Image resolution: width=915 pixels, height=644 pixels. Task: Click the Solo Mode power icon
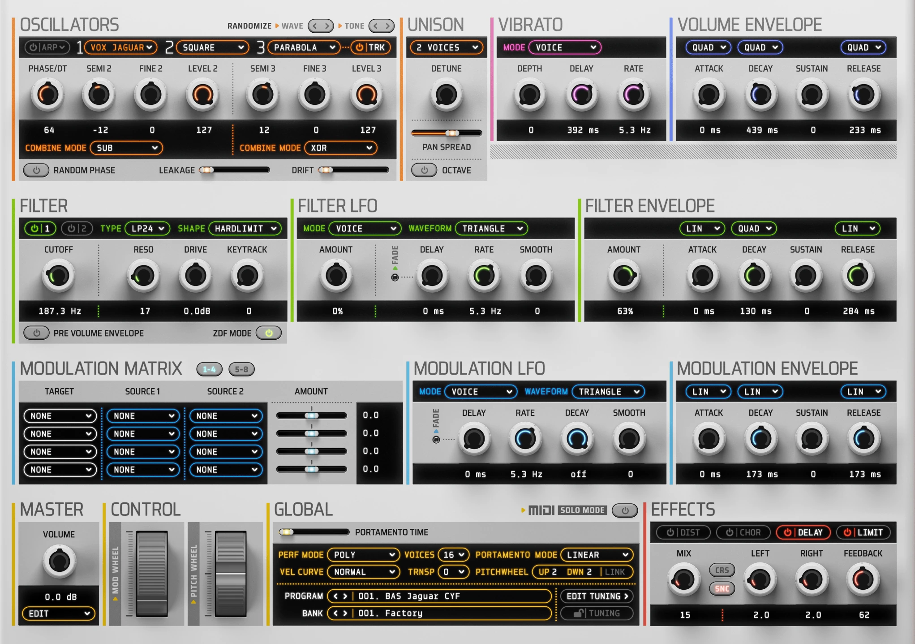tap(625, 510)
